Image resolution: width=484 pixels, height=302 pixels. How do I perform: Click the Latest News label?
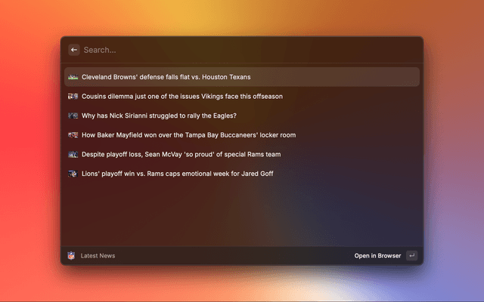point(98,256)
